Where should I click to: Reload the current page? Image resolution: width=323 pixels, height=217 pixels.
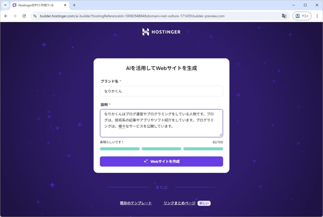pyautogui.click(x=24, y=16)
